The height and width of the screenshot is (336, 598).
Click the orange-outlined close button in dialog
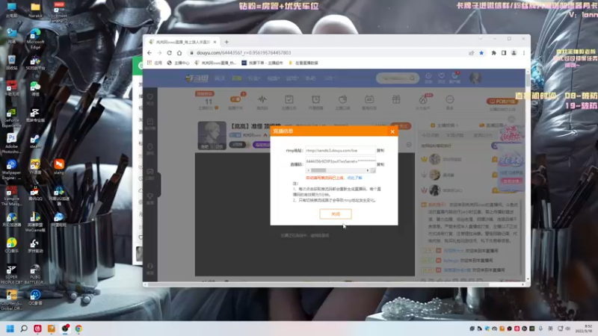click(336, 214)
